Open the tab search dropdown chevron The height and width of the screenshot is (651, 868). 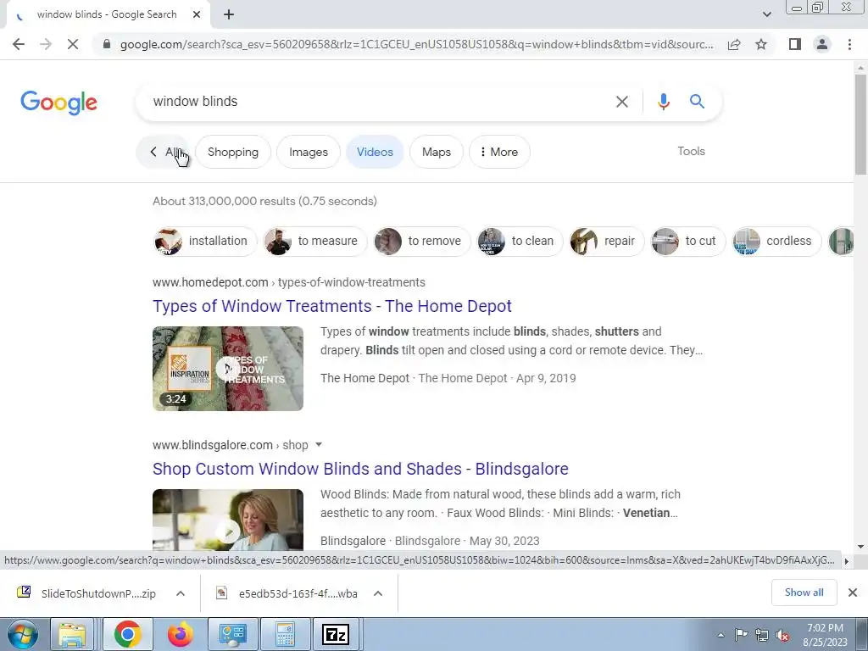766,14
